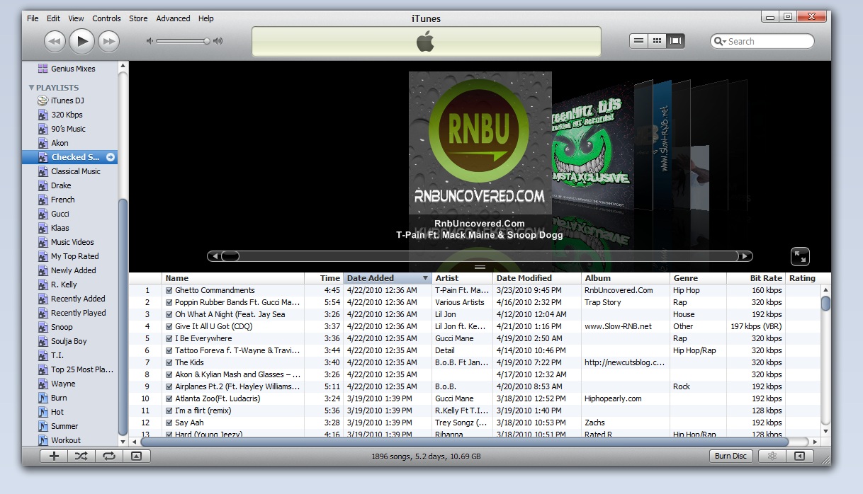Click the add playlist plus button

point(54,456)
